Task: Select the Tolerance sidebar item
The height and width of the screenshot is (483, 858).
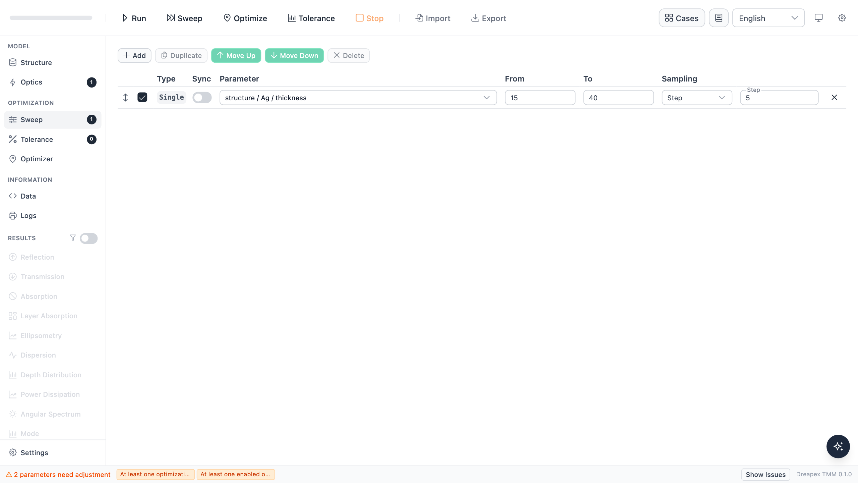Action: tap(53, 140)
